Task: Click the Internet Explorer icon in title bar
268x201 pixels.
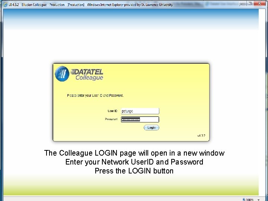Action: pyautogui.click(x=6, y=4)
